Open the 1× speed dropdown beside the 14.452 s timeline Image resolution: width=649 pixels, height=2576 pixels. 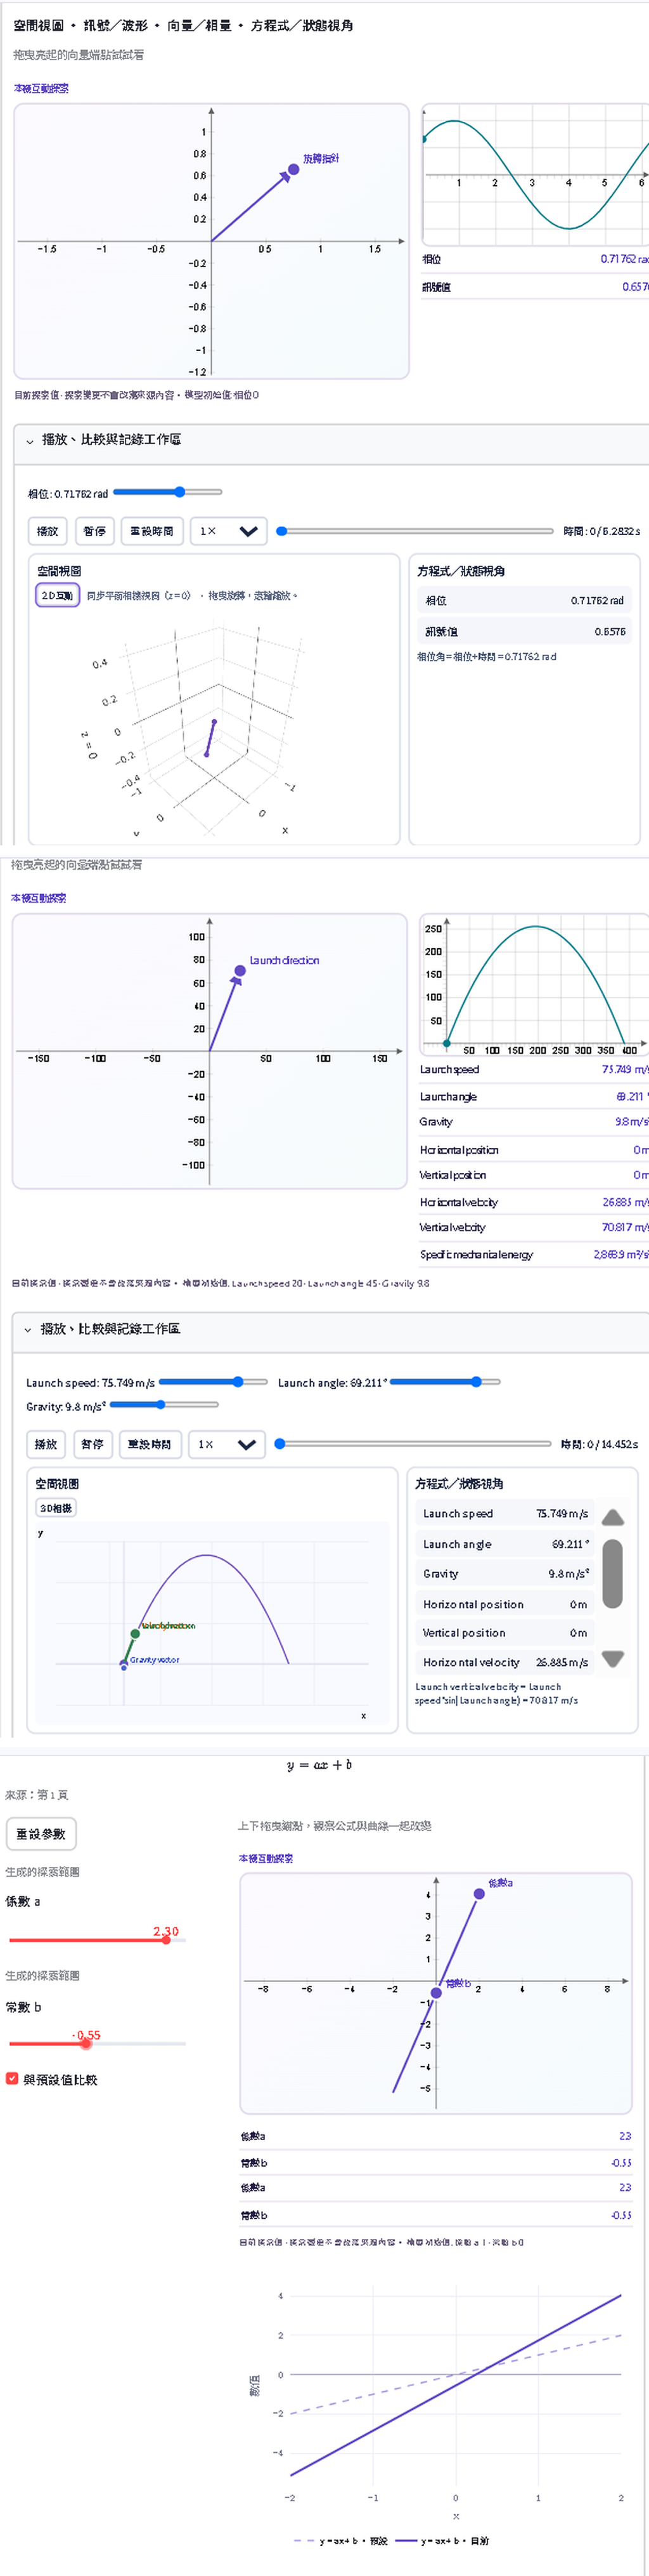point(227,1444)
